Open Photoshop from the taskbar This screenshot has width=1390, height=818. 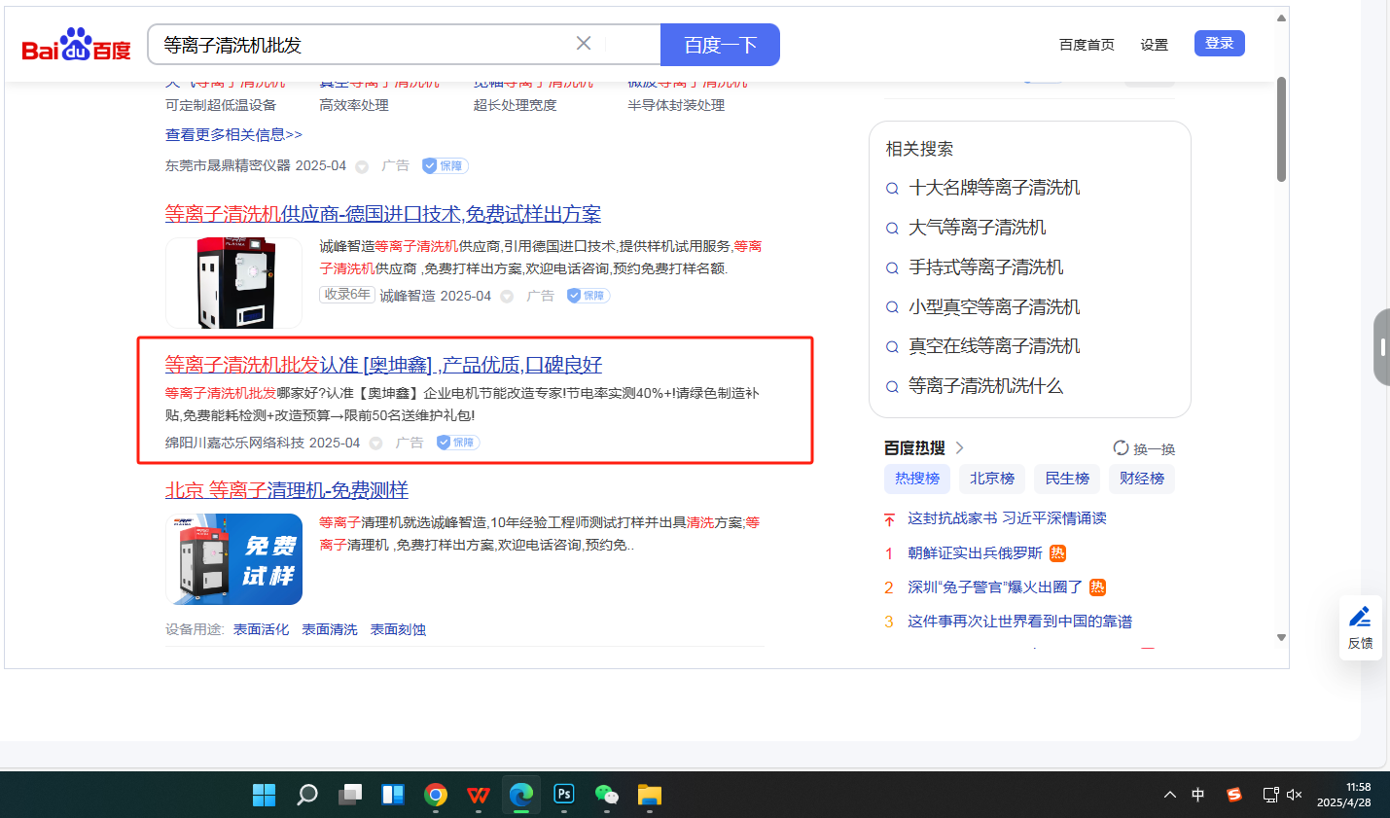(x=564, y=795)
